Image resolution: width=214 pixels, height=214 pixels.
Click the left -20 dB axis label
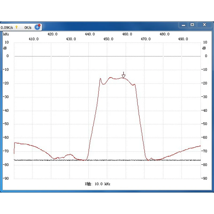click(x=6, y=83)
